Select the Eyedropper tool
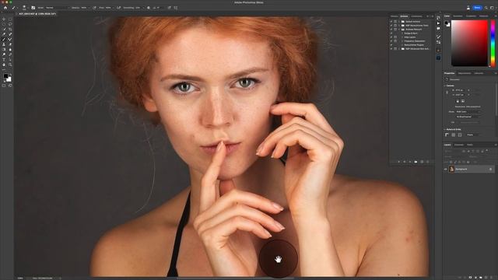This screenshot has width=498, height=280. click(4, 34)
